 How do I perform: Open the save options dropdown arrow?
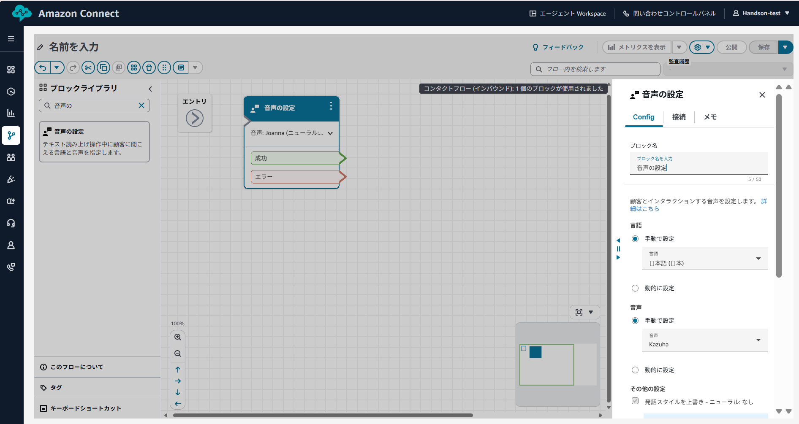(785, 47)
